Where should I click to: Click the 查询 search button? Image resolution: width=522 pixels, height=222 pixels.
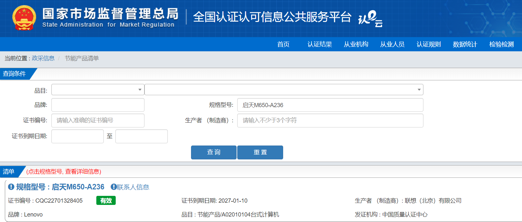click(x=214, y=152)
